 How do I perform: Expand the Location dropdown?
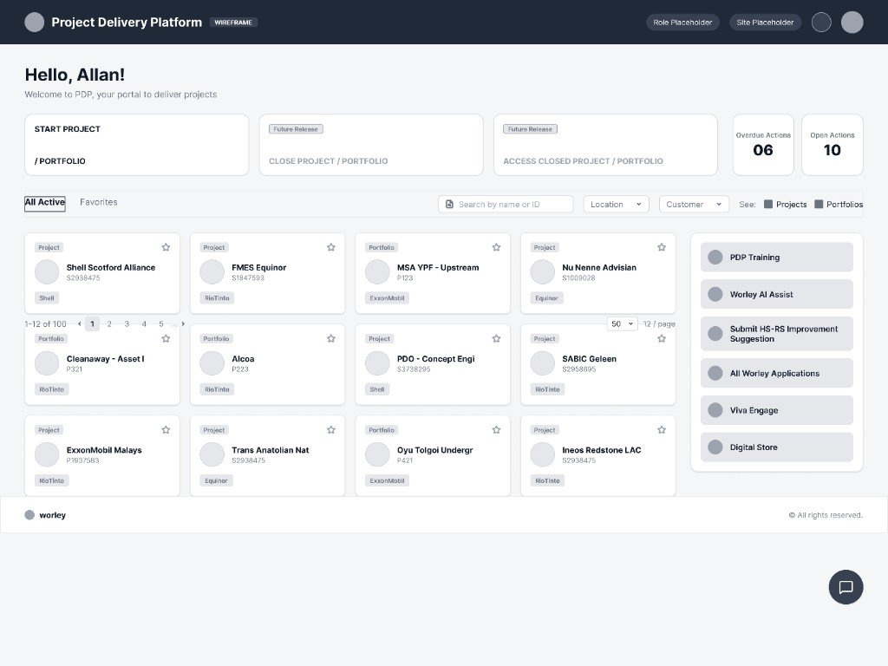pos(617,205)
